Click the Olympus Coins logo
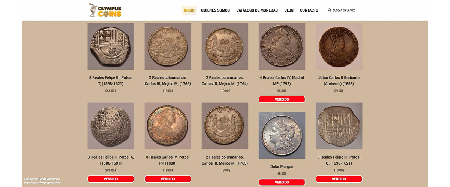450x187 pixels. tap(105, 10)
